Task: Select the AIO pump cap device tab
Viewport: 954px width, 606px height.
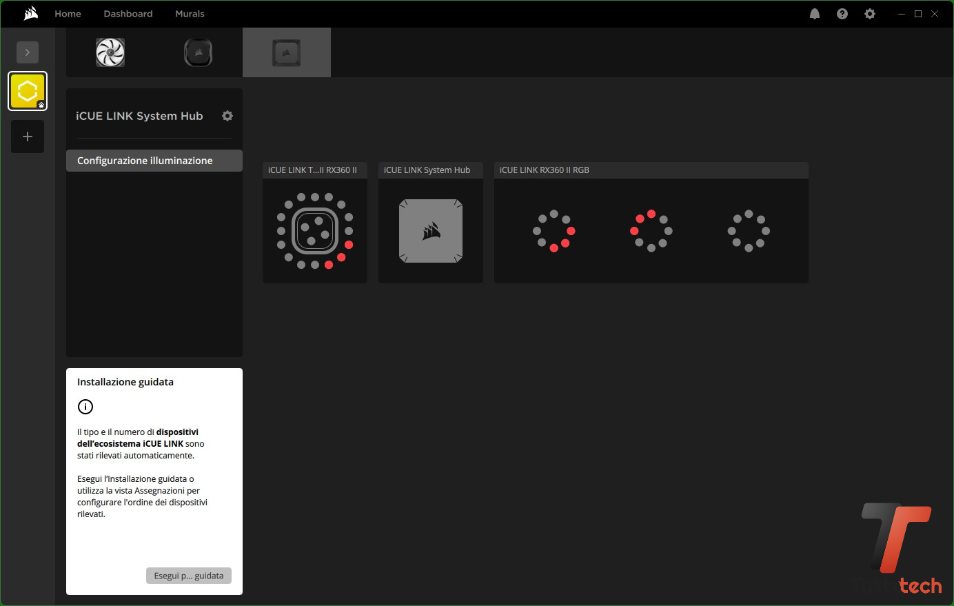Action: 199,52
